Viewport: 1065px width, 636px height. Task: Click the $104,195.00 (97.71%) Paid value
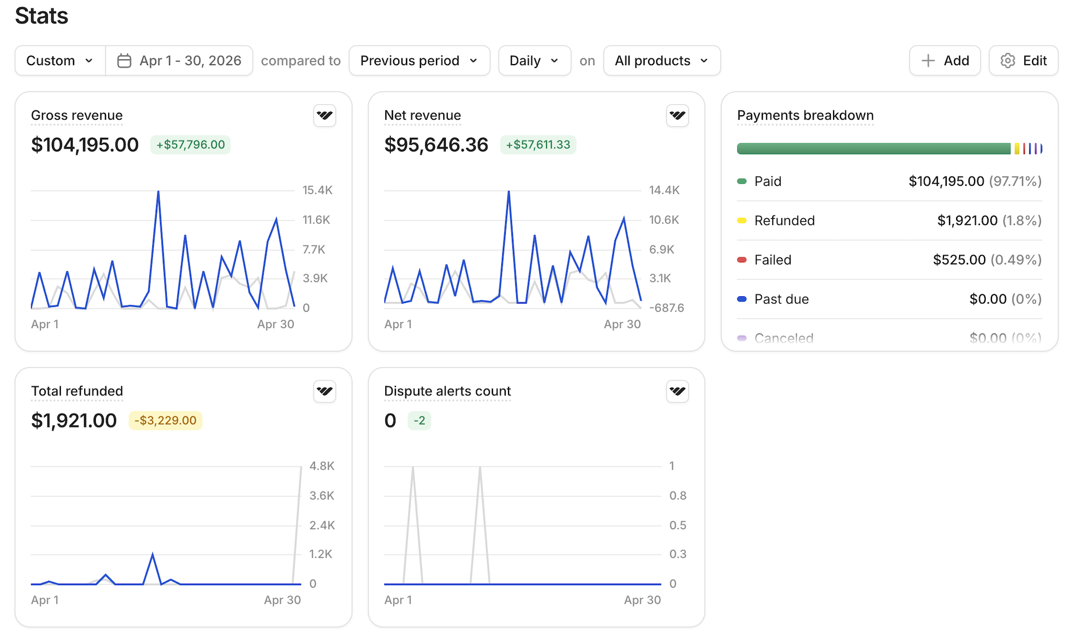tap(975, 182)
